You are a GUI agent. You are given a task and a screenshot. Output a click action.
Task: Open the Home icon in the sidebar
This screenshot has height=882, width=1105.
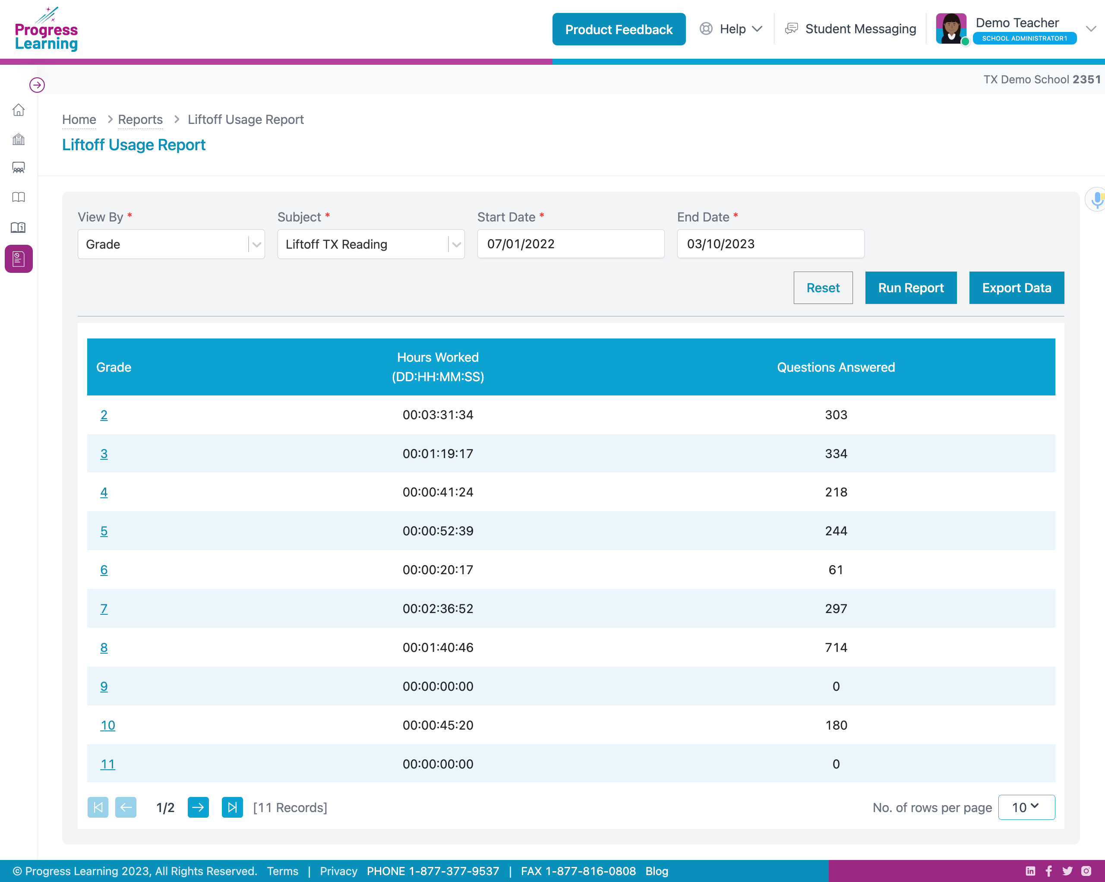(x=19, y=110)
